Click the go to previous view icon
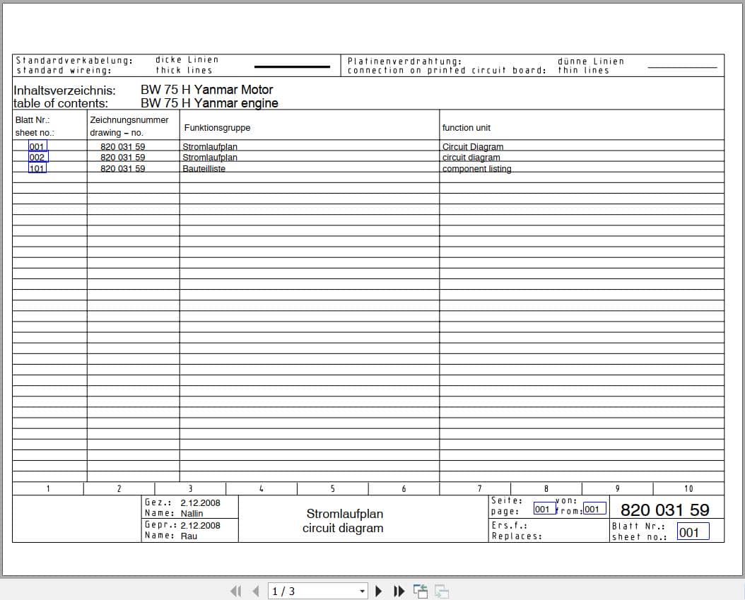Image resolution: width=745 pixels, height=600 pixels. coord(421,591)
